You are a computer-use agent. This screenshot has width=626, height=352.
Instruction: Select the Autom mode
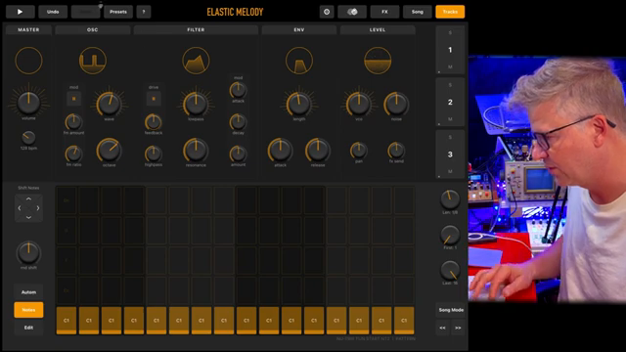(28, 292)
